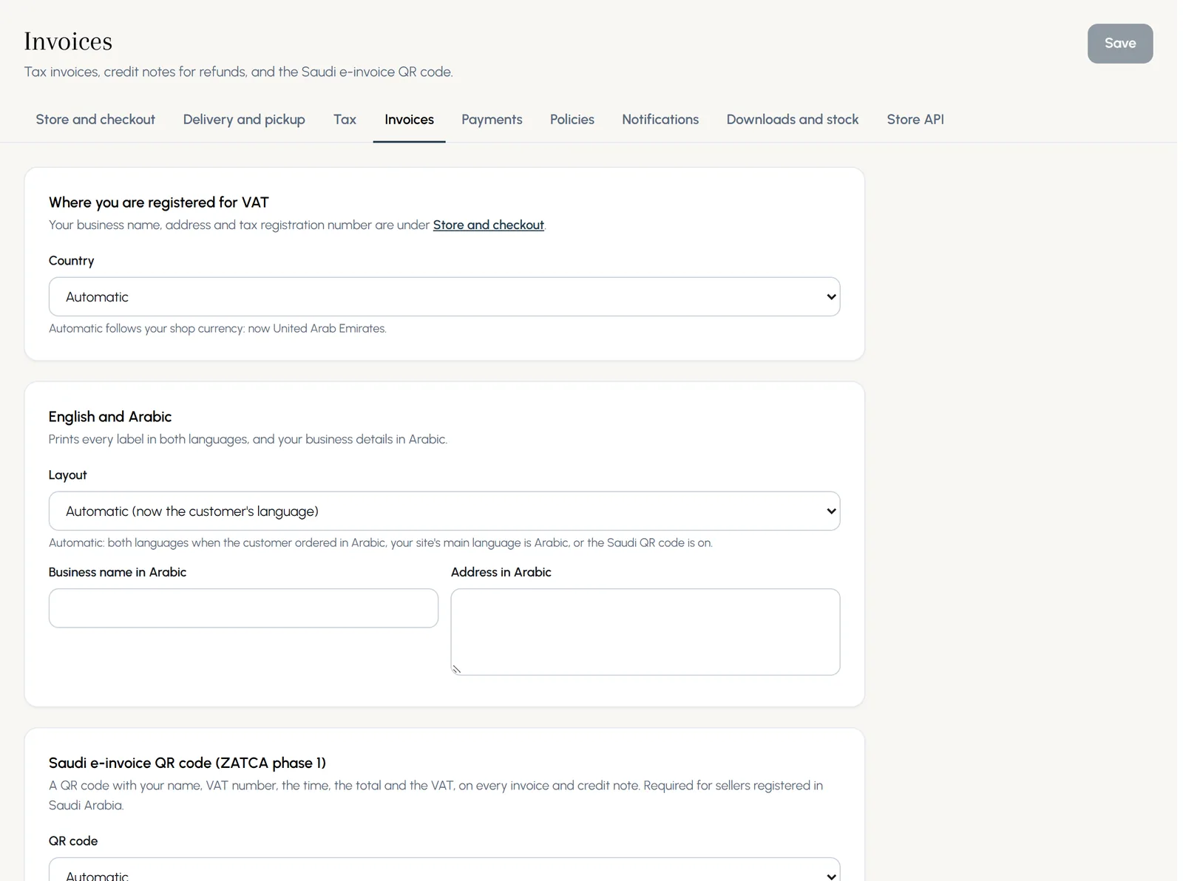Grab the Address textarea resize handle
1183x881 pixels.
(457, 669)
